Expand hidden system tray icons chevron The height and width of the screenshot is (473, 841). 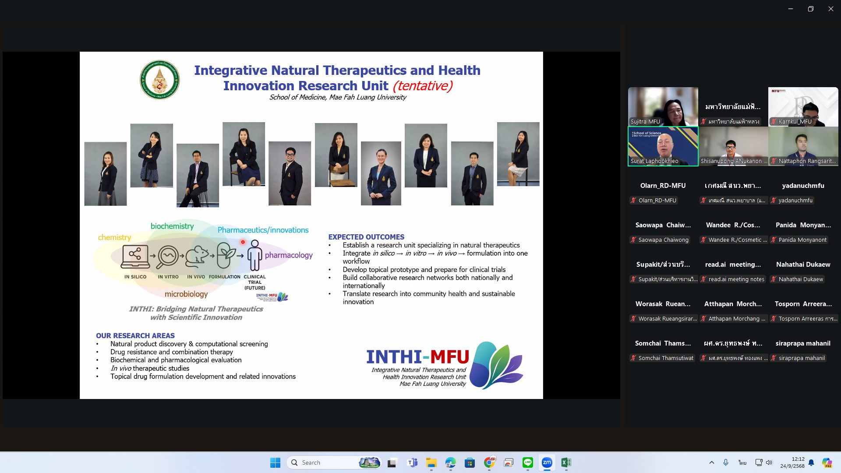pyautogui.click(x=711, y=462)
